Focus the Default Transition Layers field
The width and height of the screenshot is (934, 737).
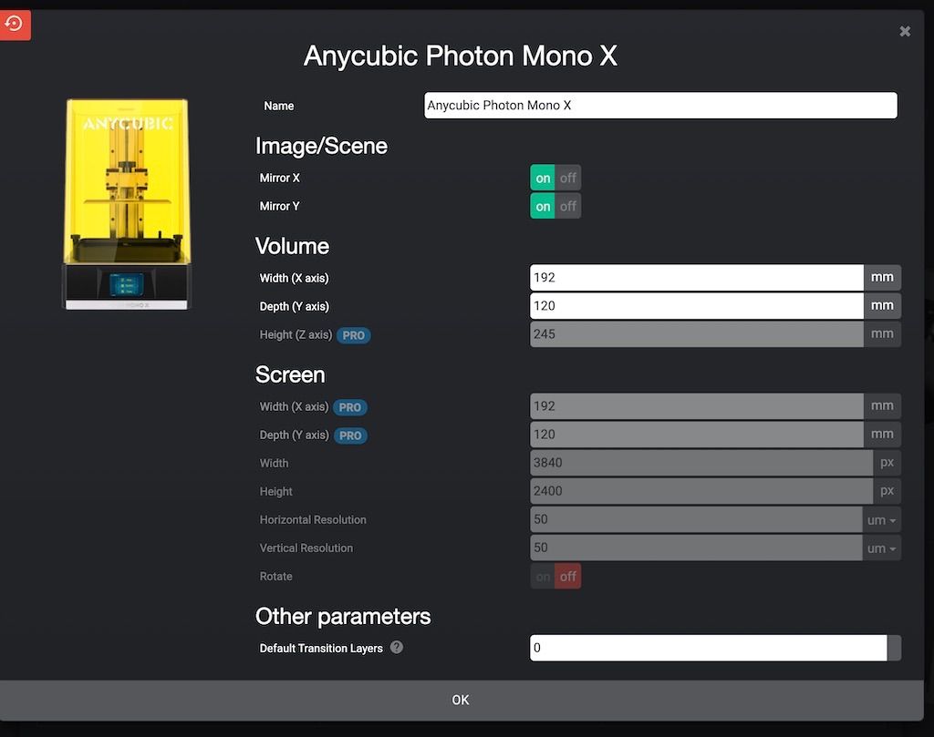708,648
